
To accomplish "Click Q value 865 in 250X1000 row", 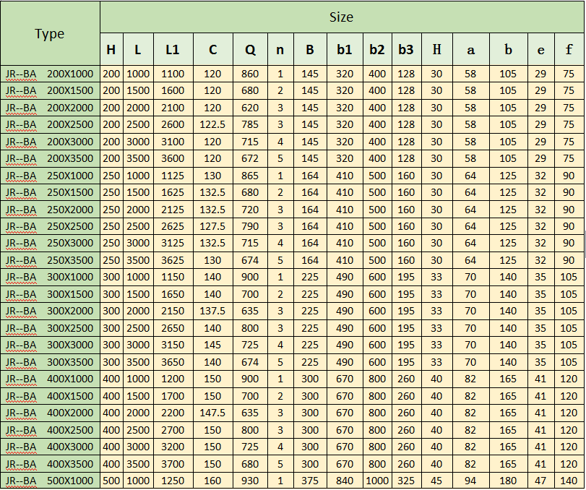I will (250, 176).
